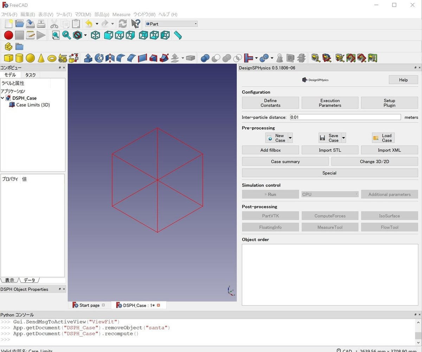Click the Inter-particle distance input field
The height and width of the screenshot is (352, 422).
345,117
